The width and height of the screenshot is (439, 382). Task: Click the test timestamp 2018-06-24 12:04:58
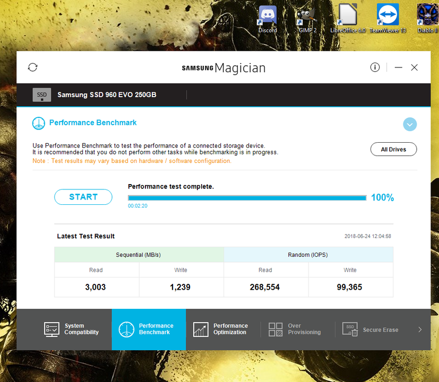tap(368, 236)
